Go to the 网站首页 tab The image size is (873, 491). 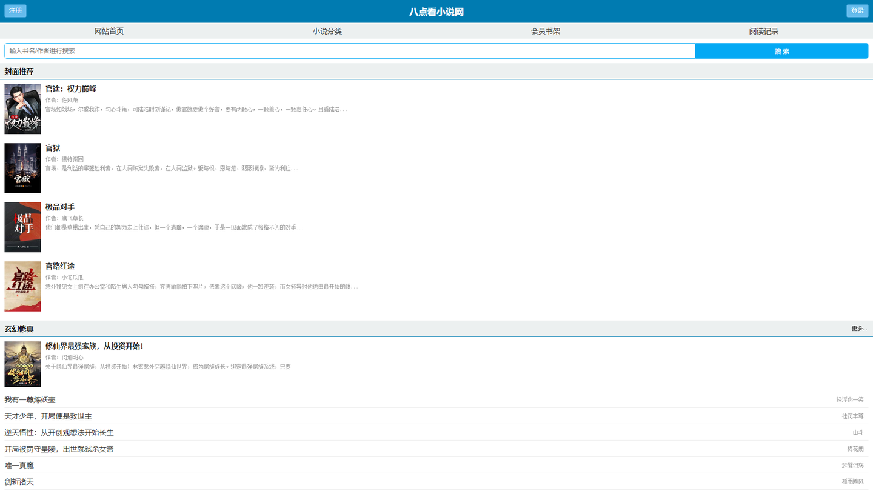109,31
